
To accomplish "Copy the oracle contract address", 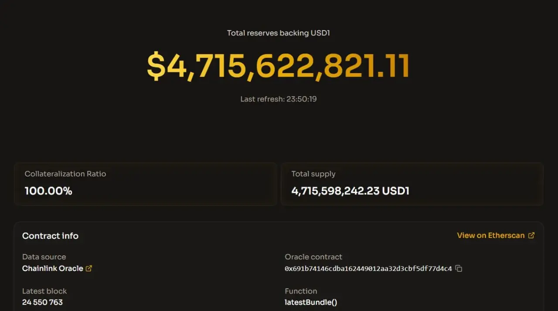I will 459,268.
